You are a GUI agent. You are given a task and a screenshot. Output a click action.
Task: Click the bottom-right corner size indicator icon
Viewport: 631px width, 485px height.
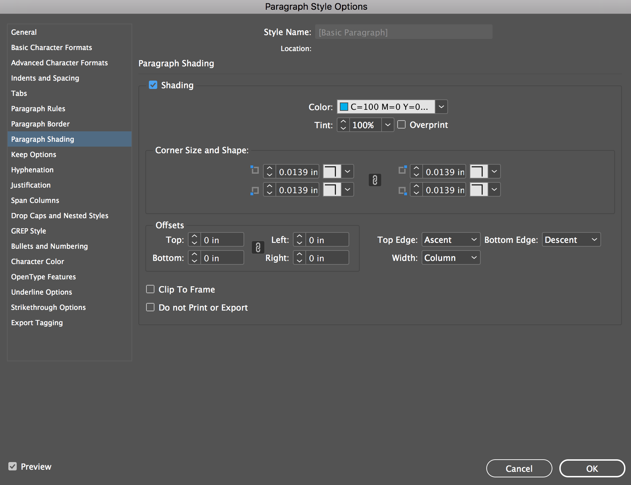402,191
